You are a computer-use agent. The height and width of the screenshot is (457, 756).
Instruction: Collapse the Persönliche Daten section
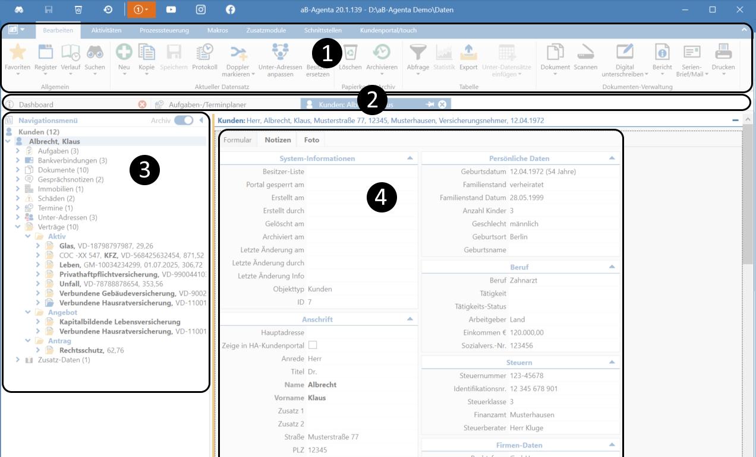[612, 158]
